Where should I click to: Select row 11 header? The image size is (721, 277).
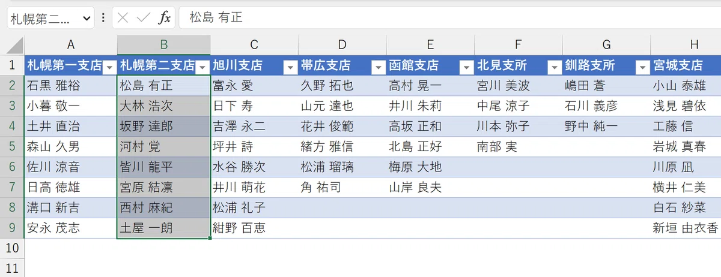pos(12,268)
